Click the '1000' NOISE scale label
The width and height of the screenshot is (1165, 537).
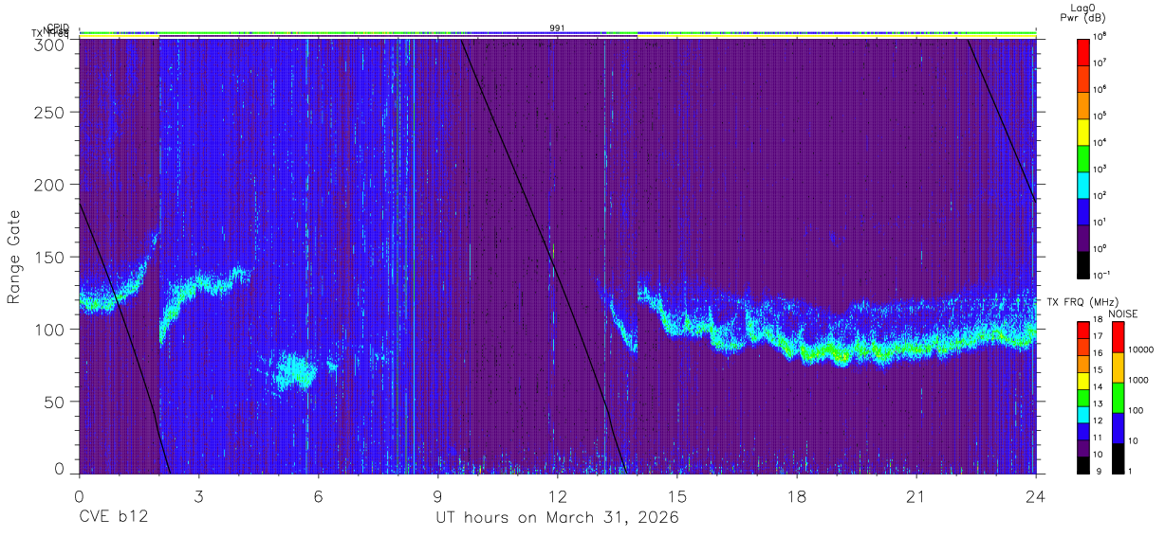tap(1137, 380)
